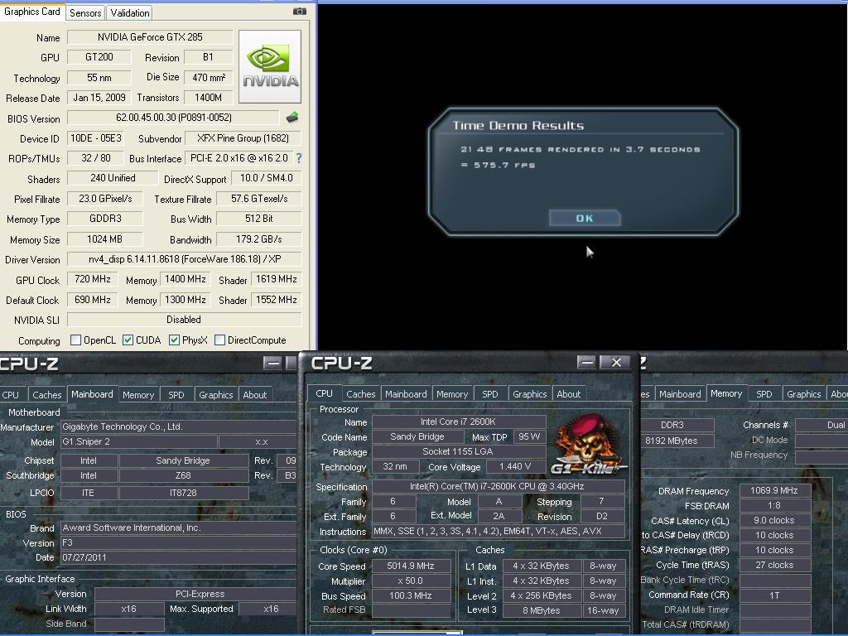
Task: Open Graphics tab in right CPU-Z window
Action: pos(803,394)
